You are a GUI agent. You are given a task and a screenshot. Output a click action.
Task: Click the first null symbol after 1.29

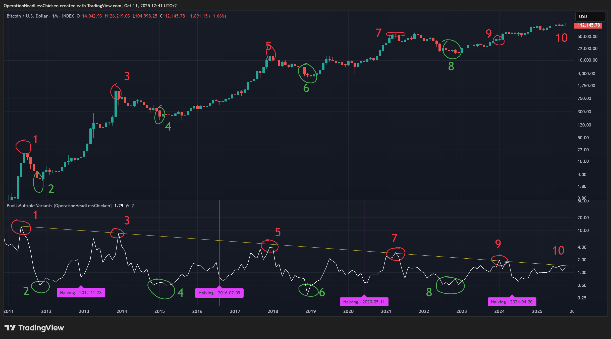click(x=127, y=206)
